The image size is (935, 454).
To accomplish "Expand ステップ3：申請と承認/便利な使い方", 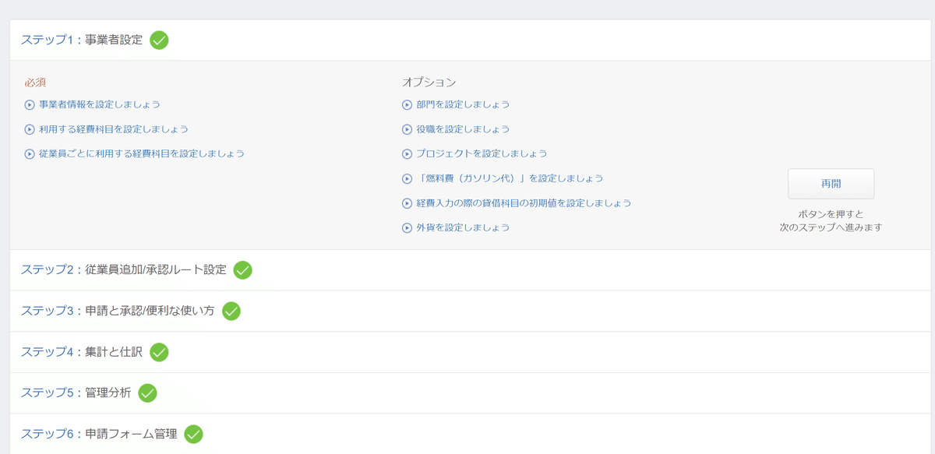I will (118, 311).
